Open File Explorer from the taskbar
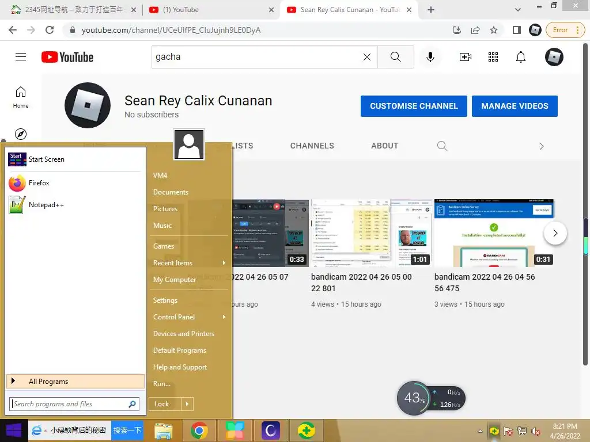The height and width of the screenshot is (442, 590). pyautogui.click(x=163, y=430)
